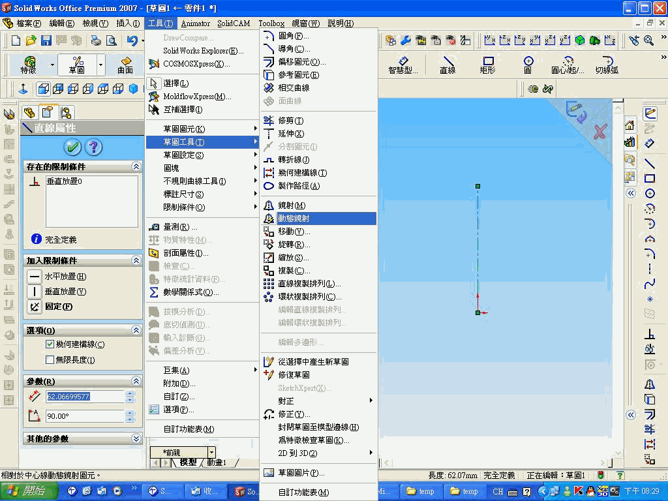The height and width of the screenshot is (501, 668).
Task: Open the 插入(I) menu
Action: 128,23
